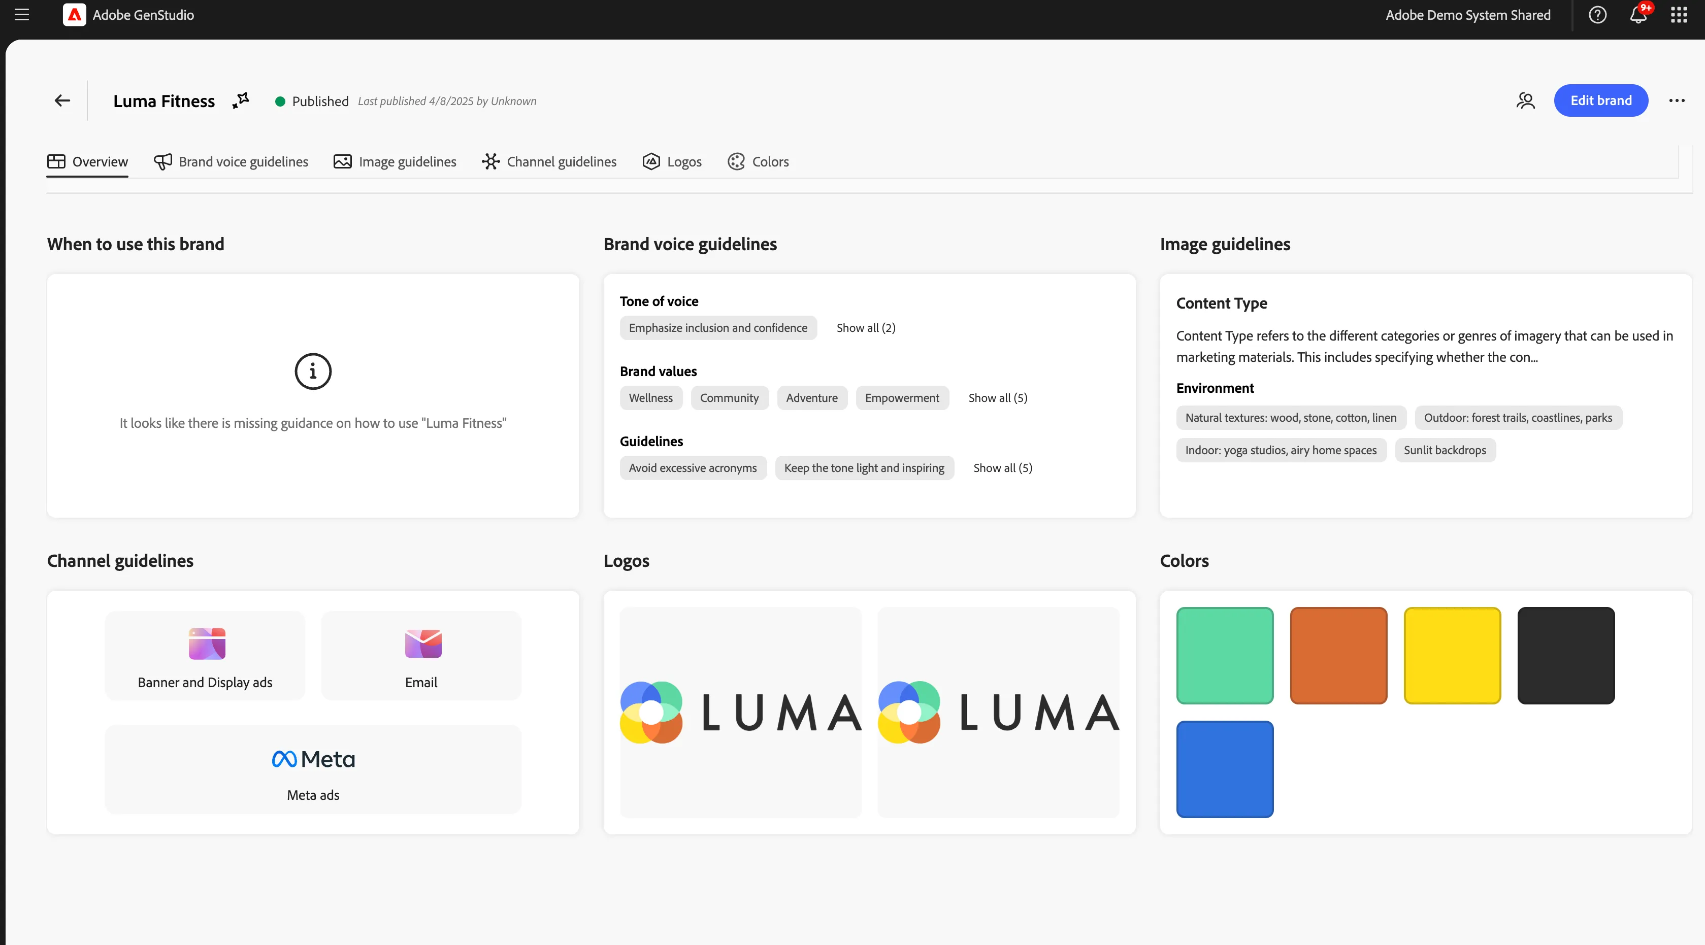Click the Sunlit backdrops environment tag
The image size is (1705, 945).
click(x=1445, y=450)
